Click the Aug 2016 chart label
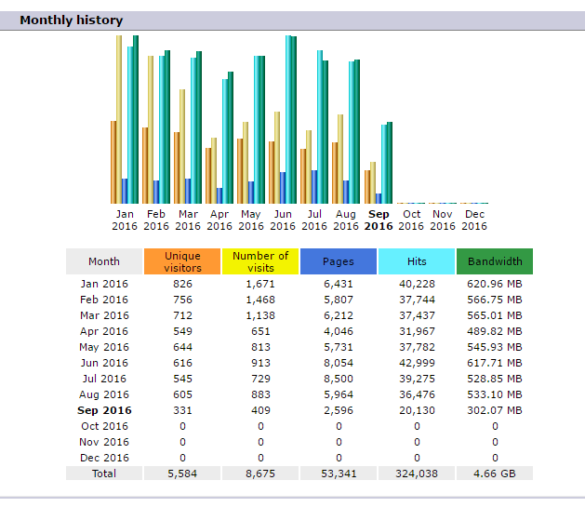Screen dimensions: 585x507 pyautogui.click(x=346, y=220)
